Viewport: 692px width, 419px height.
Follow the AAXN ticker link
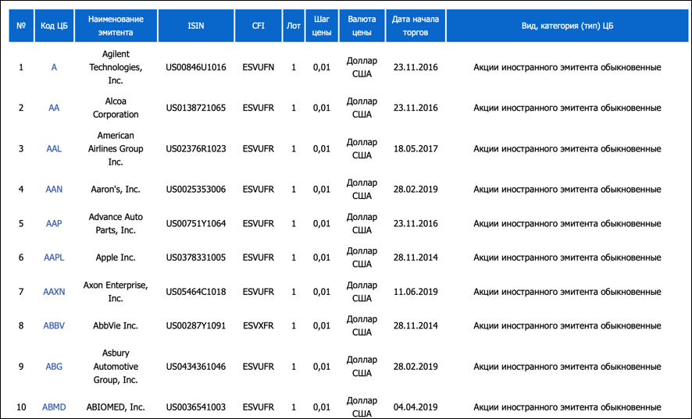coord(54,292)
